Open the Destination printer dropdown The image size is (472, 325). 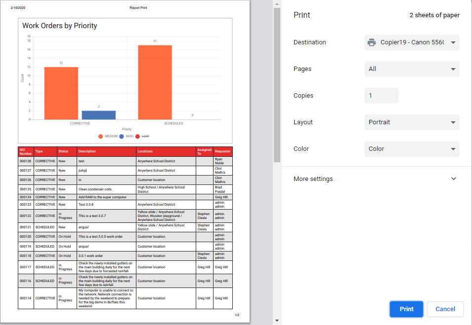[412, 42]
